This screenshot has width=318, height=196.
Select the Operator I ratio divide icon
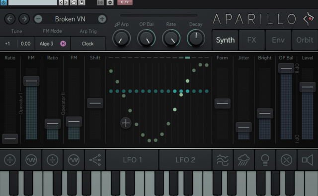click(x=10, y=160)
